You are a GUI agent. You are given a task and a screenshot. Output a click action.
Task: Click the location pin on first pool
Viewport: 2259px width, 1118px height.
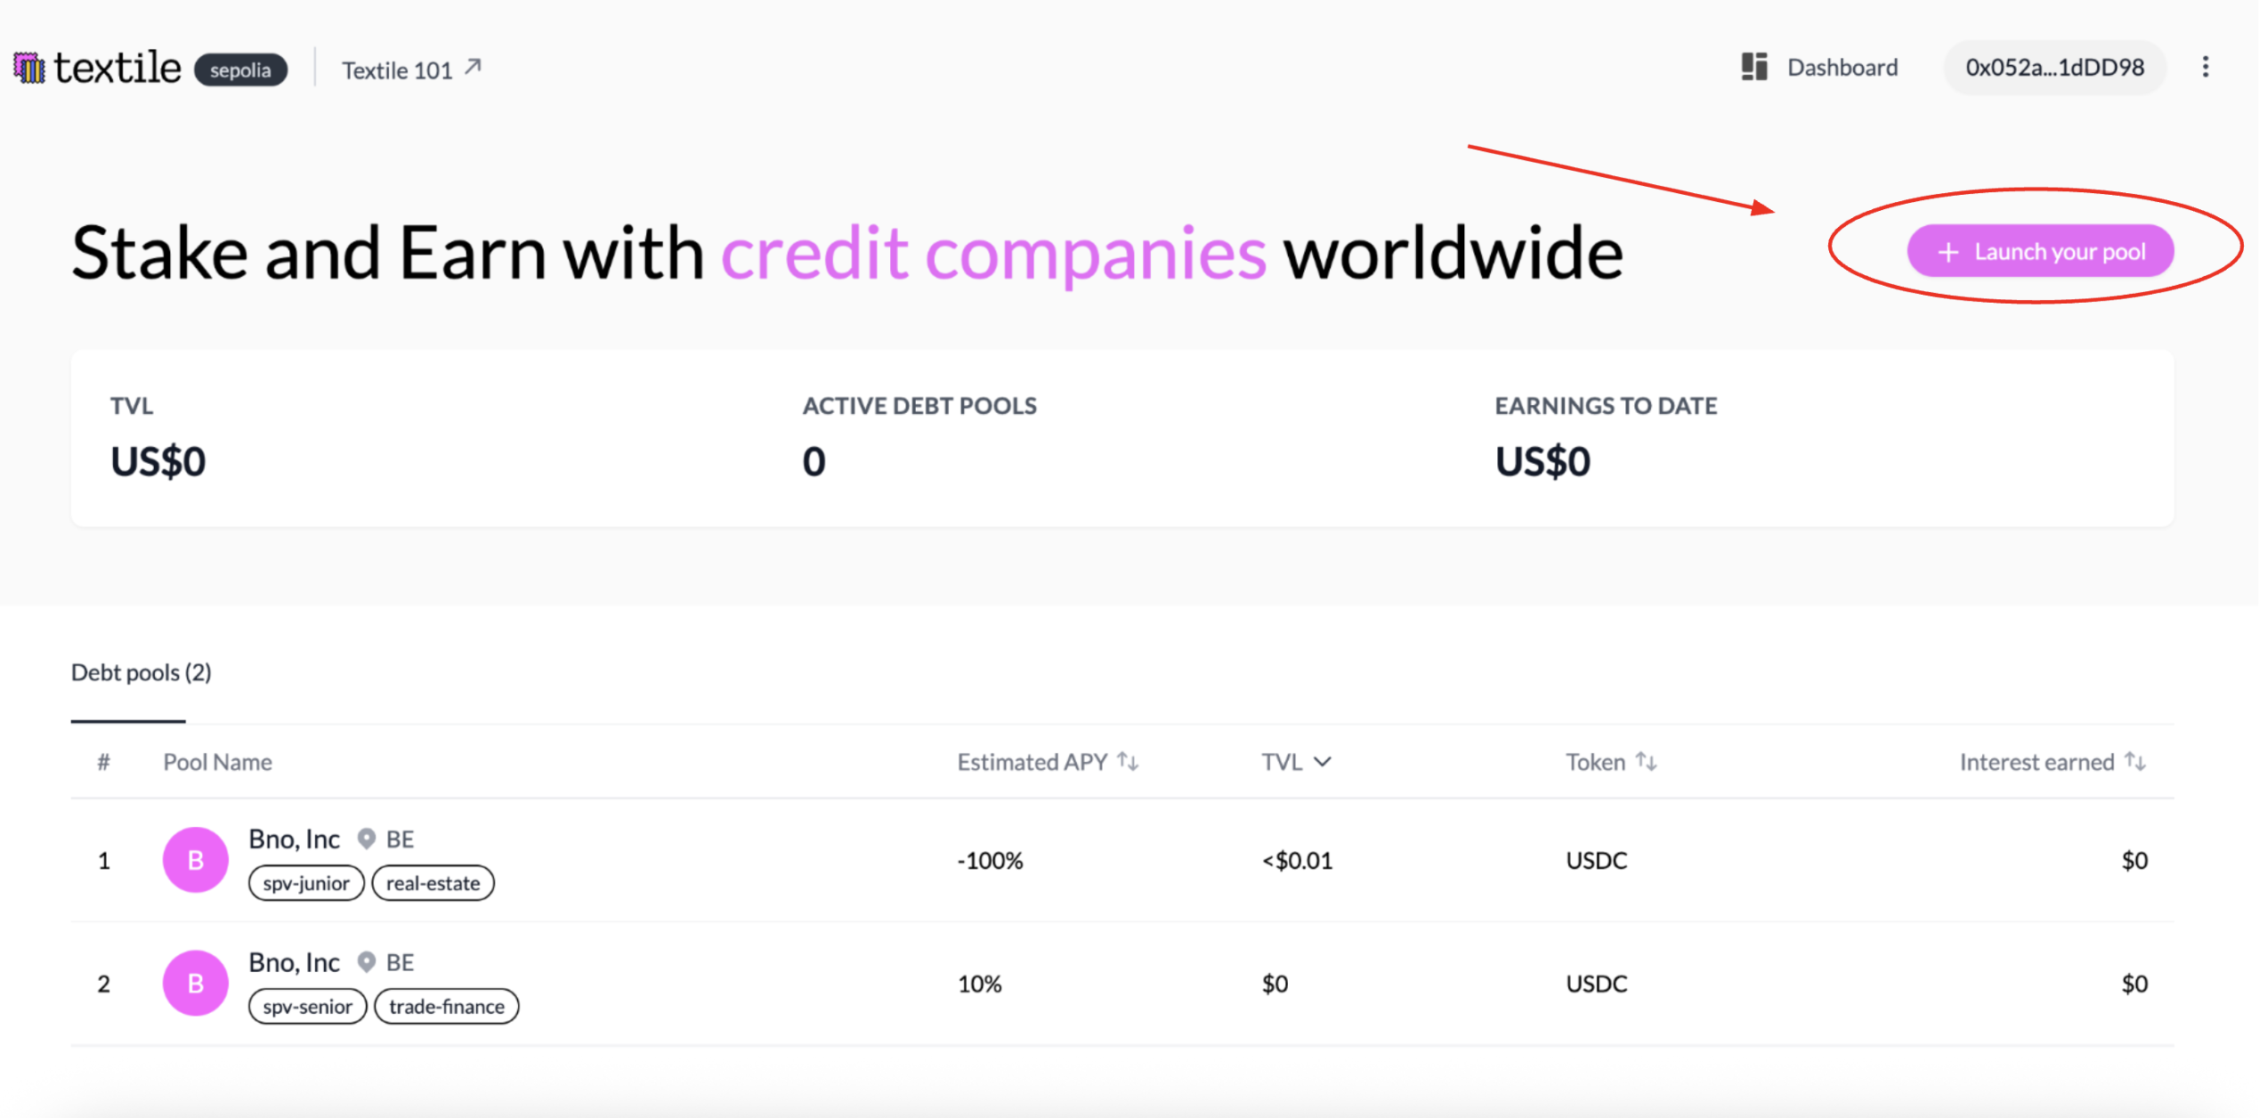pos(366,838)
